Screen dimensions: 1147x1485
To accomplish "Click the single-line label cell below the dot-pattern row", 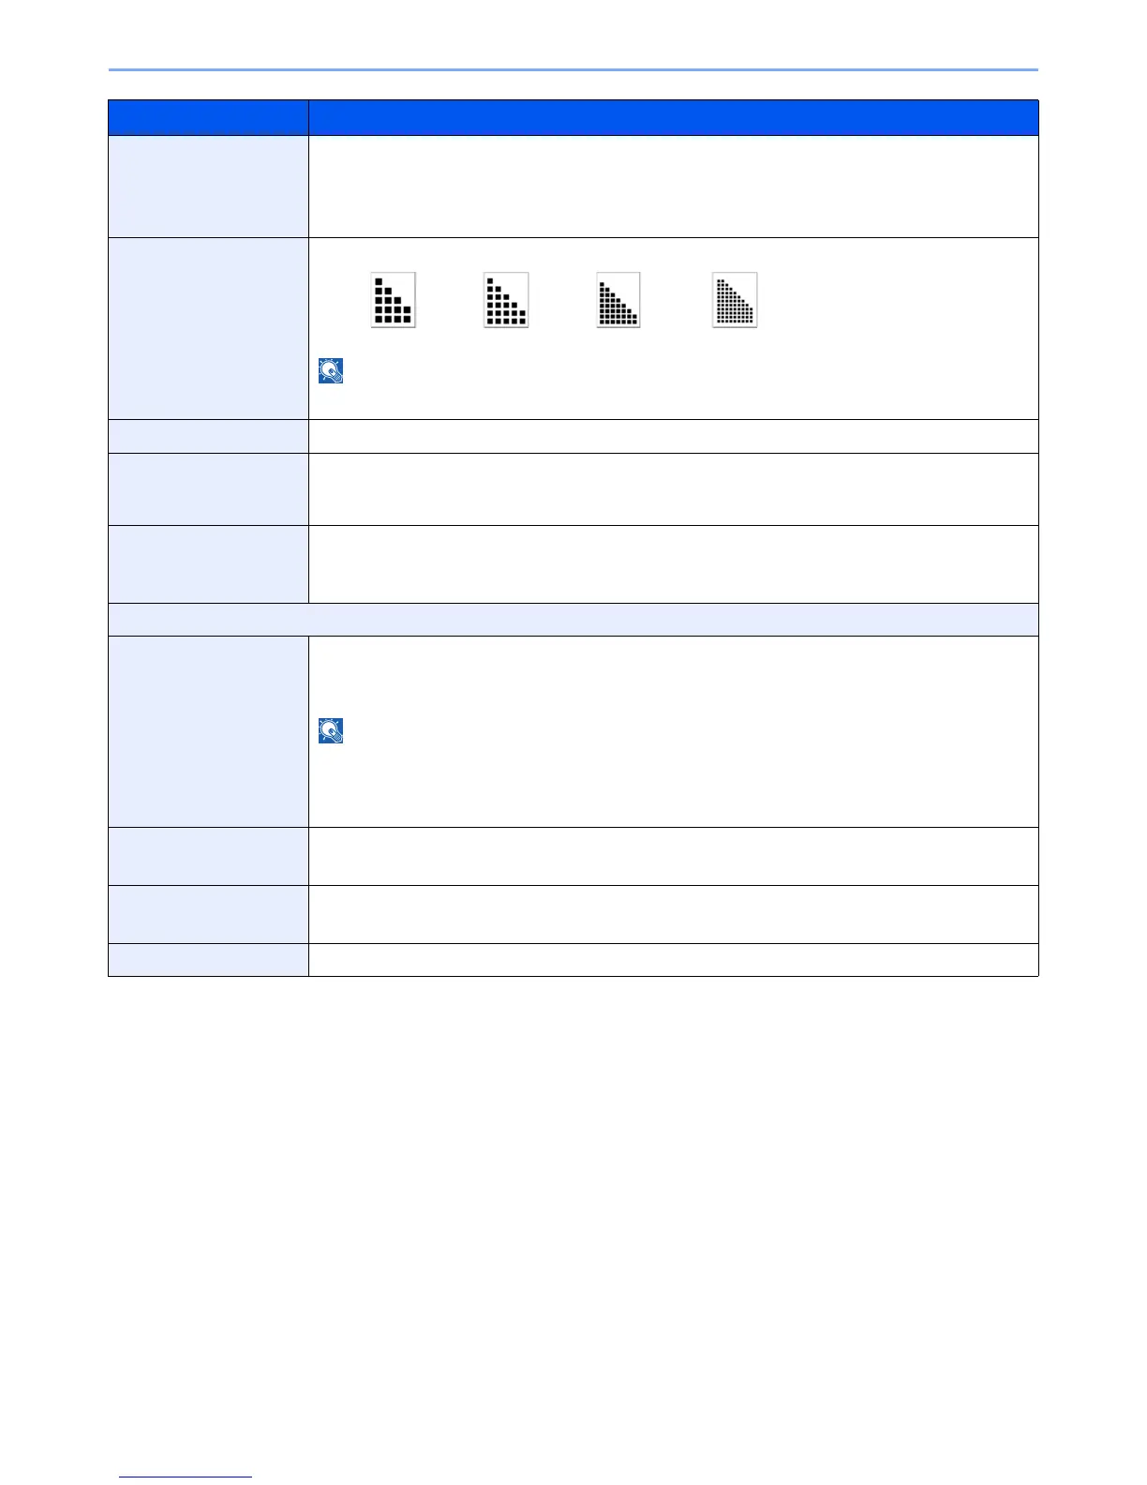I will 208,436.
